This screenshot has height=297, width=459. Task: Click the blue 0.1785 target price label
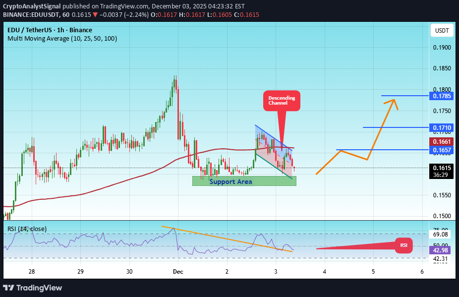441,96
